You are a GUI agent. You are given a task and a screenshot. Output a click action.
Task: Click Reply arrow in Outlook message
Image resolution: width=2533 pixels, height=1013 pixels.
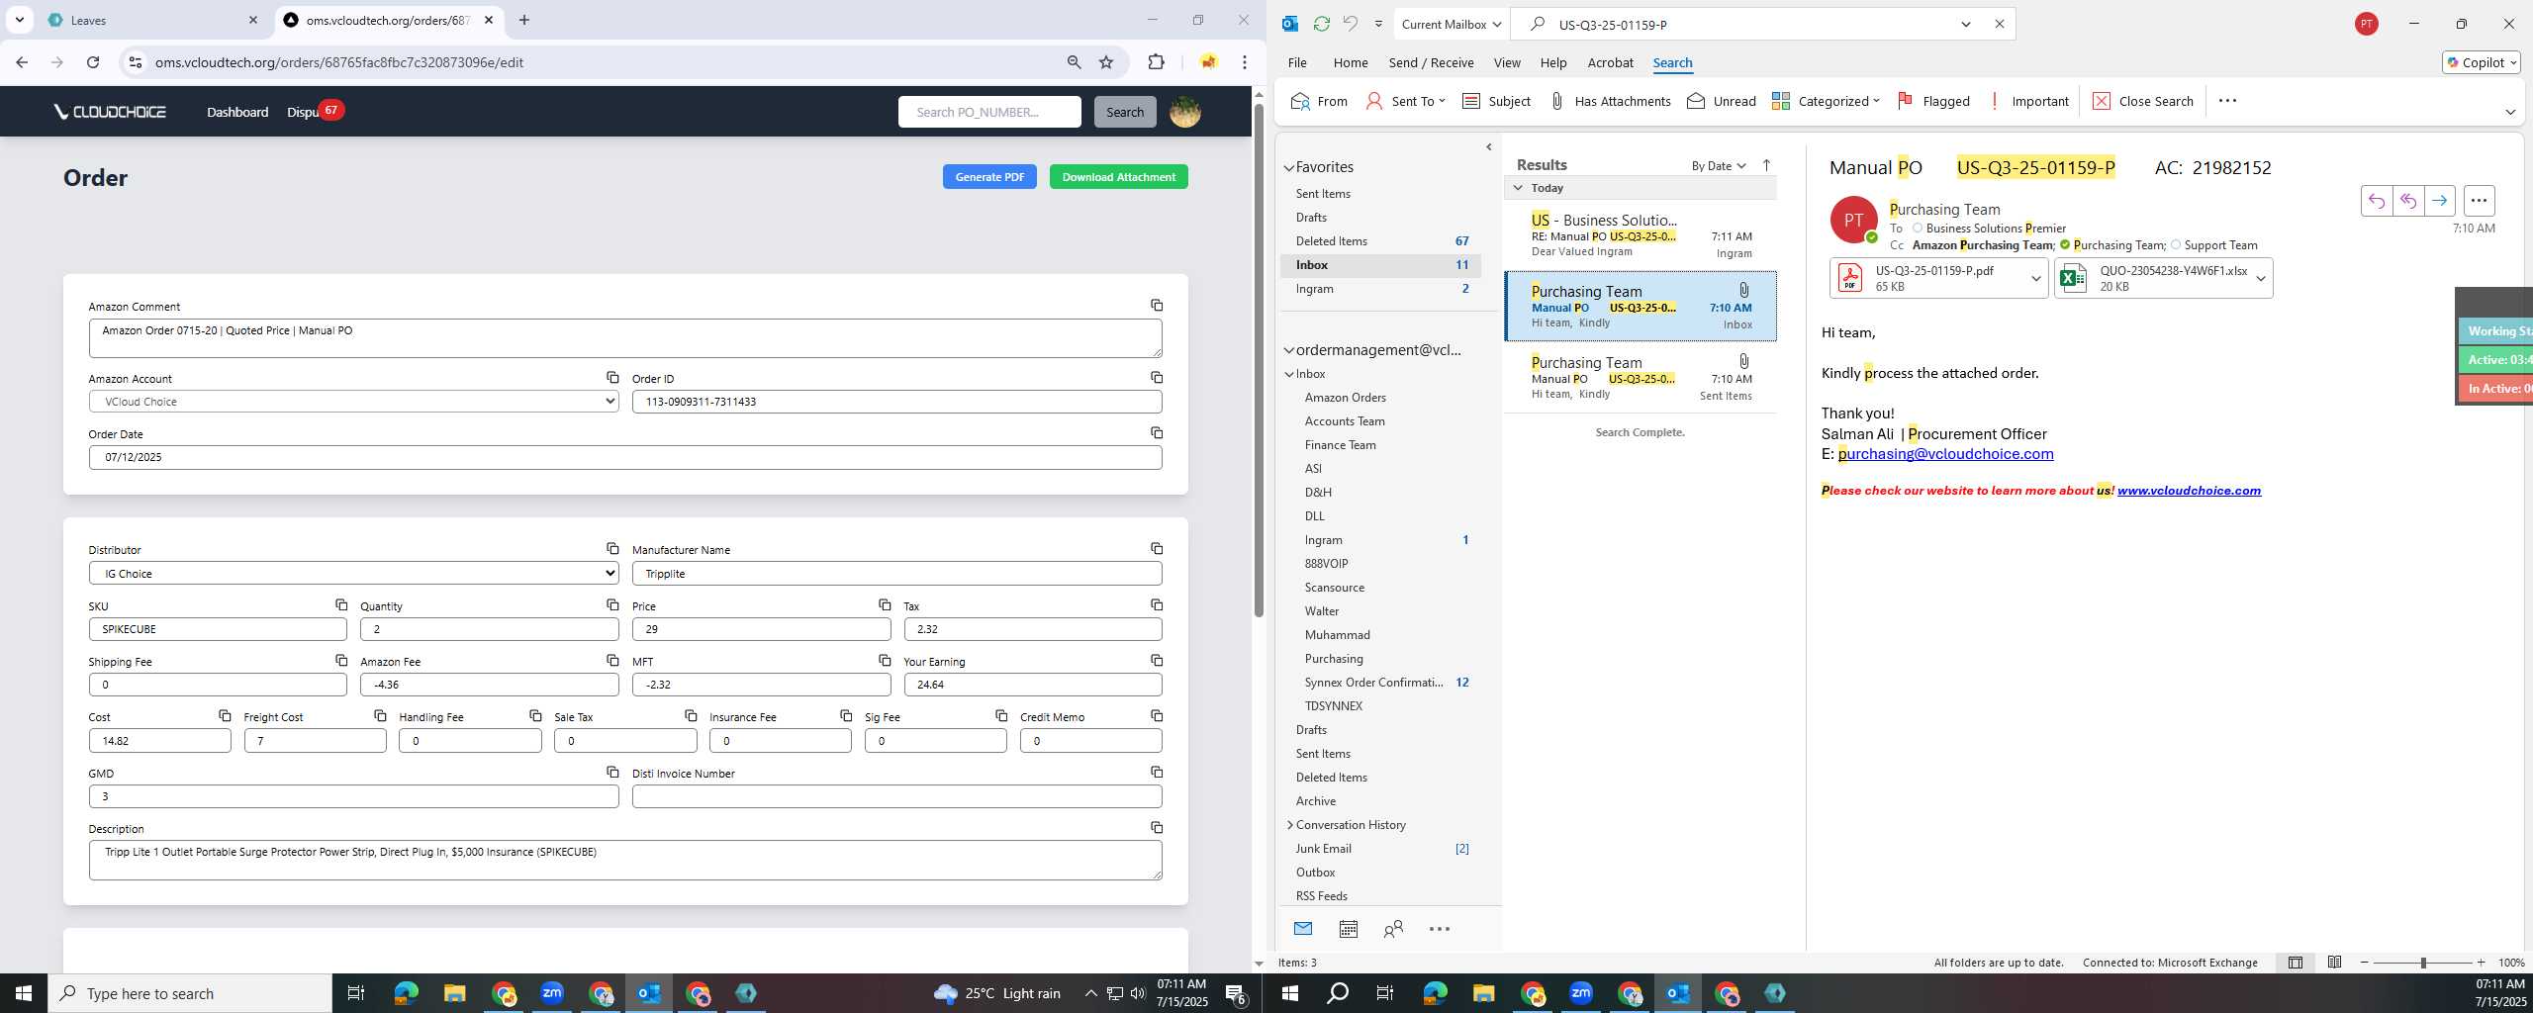click(2376, 201)
